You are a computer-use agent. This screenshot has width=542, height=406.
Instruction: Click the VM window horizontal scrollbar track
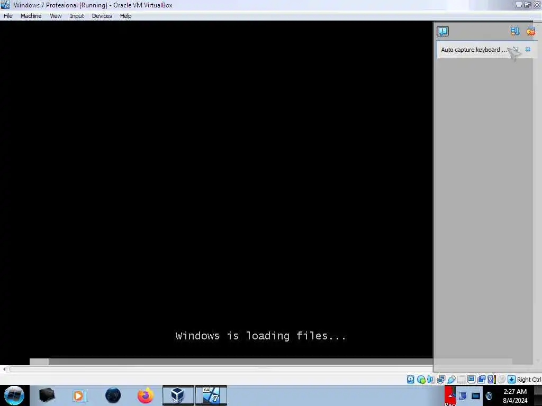click(x=221, y=370)
